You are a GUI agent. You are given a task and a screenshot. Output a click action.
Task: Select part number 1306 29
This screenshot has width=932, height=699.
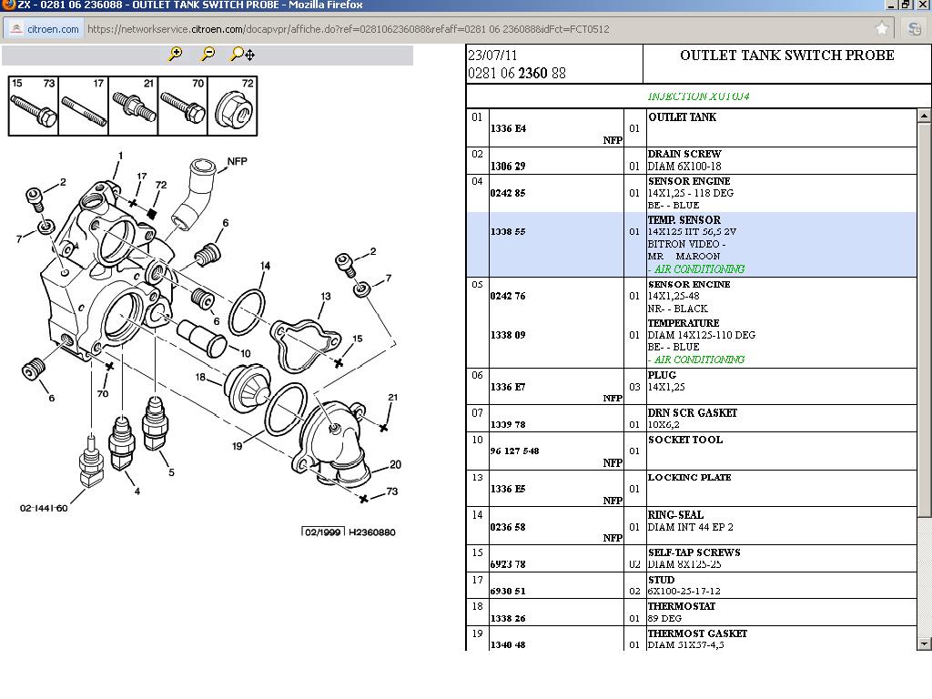[x=508, y=167]
